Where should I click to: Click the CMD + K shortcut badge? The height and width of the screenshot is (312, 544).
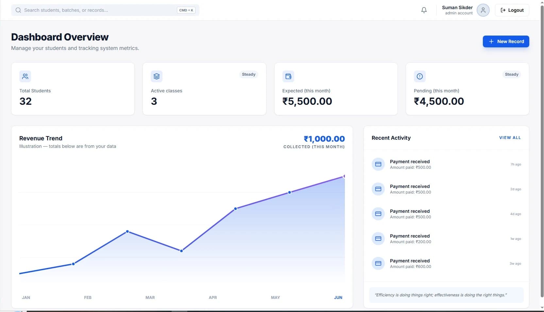(x=186, y=10)
